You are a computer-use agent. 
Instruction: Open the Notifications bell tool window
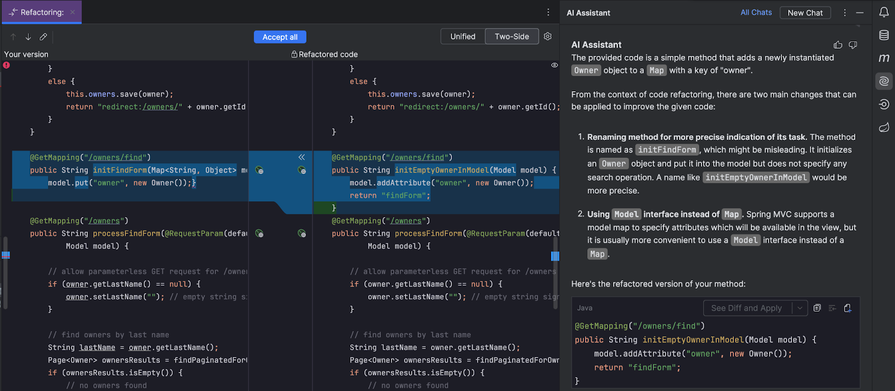(x=884, y=12)
